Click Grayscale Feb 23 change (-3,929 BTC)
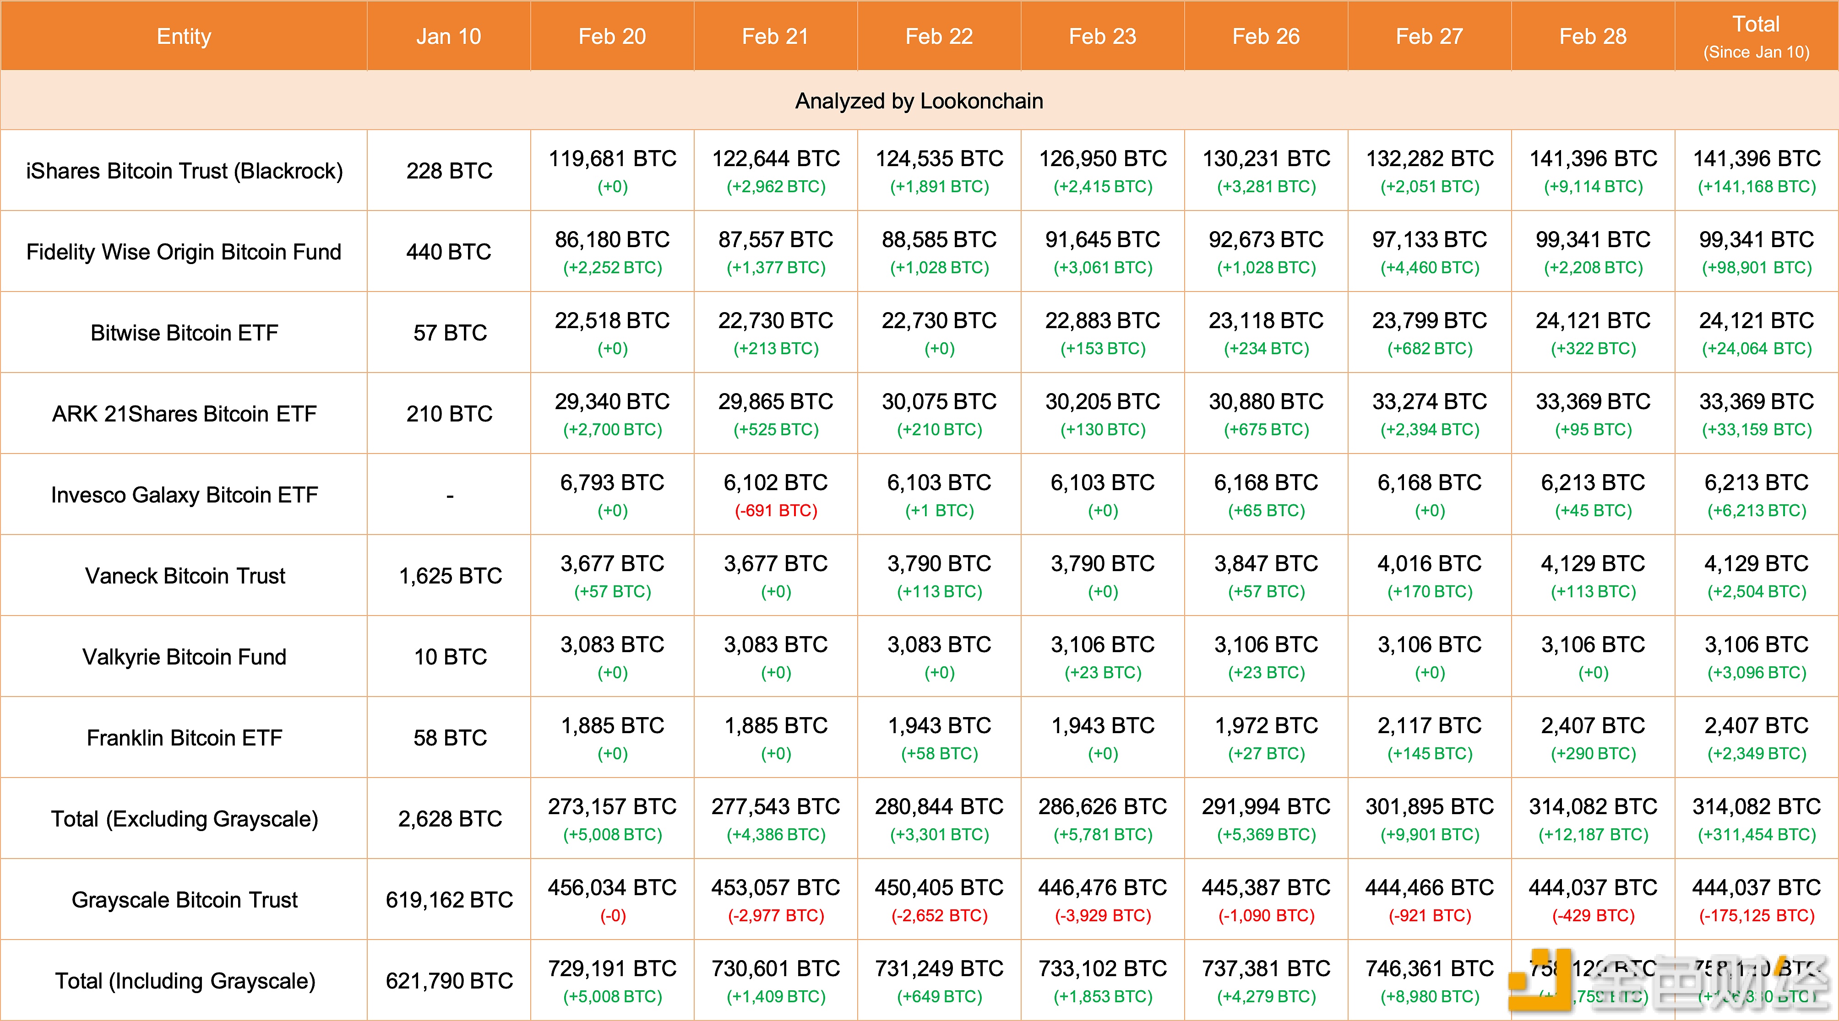Image resolution: width=1839 pixels, height=1021 pixels. (x=1103, y=916)
